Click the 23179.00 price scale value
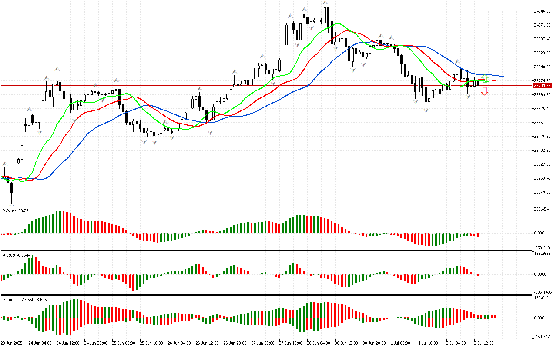 point(542,192)
